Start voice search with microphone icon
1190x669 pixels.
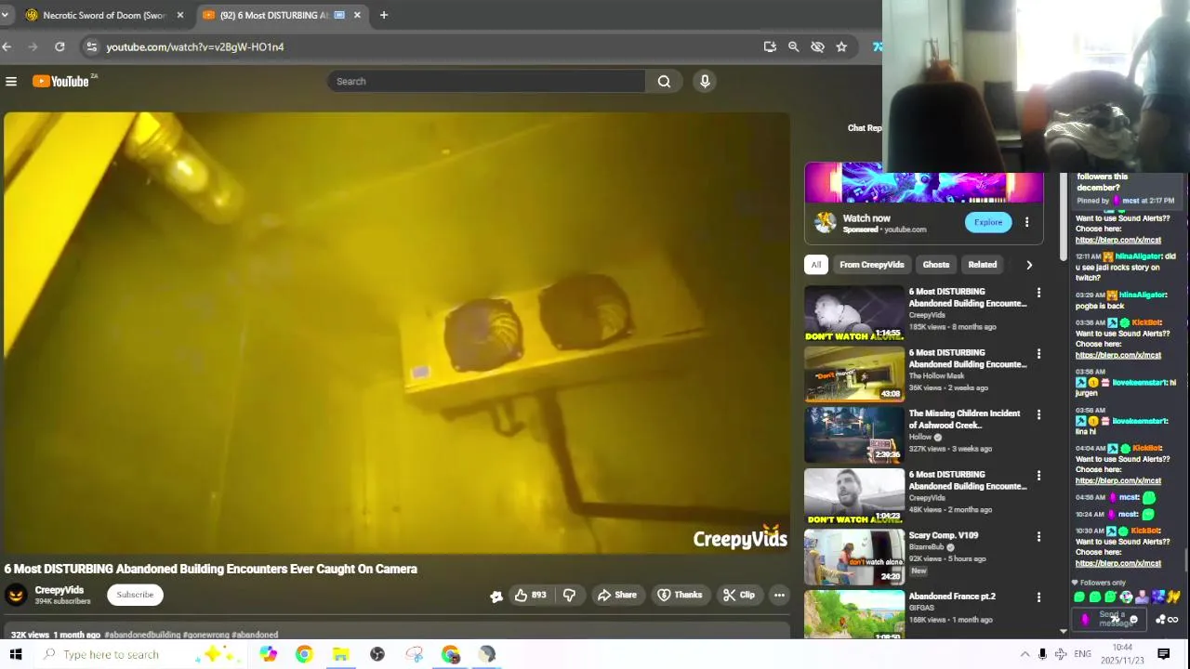705,82
